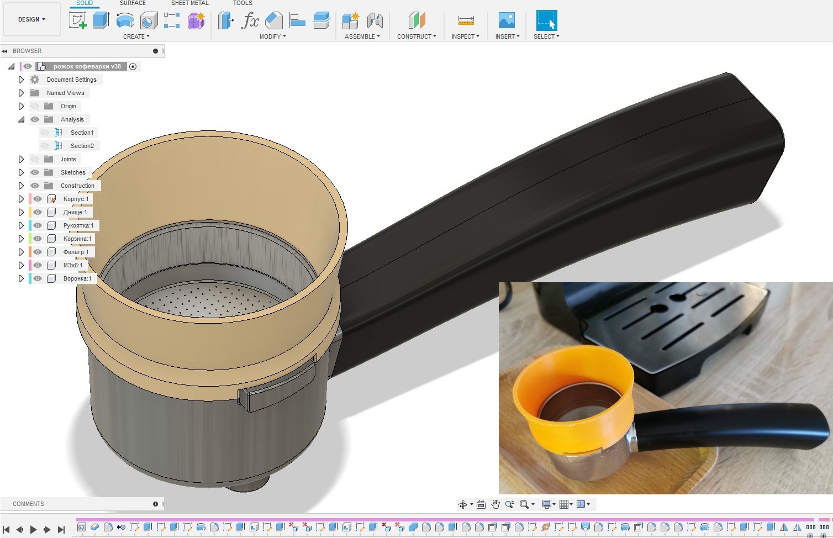Click the Viewports layout icon
Image resolution: width=833 pixels, height=538 pixels.
click(x=581, y=504)
